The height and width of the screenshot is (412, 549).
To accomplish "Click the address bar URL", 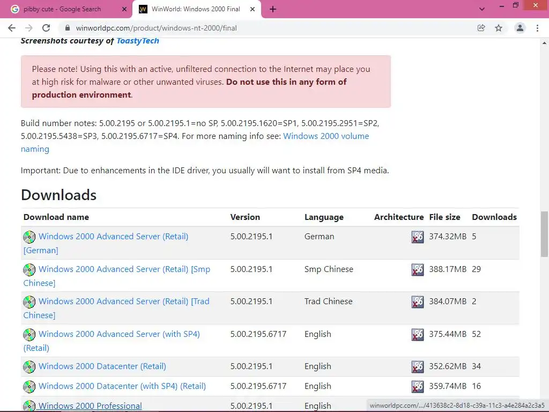I will tap(156, 28).
